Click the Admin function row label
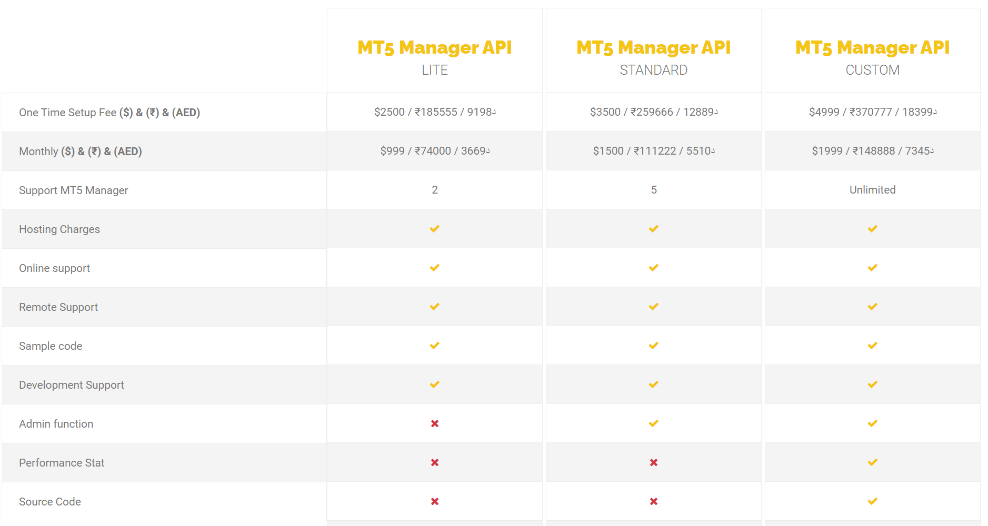Viewport: 988px width, 526px height. point(56,424)
